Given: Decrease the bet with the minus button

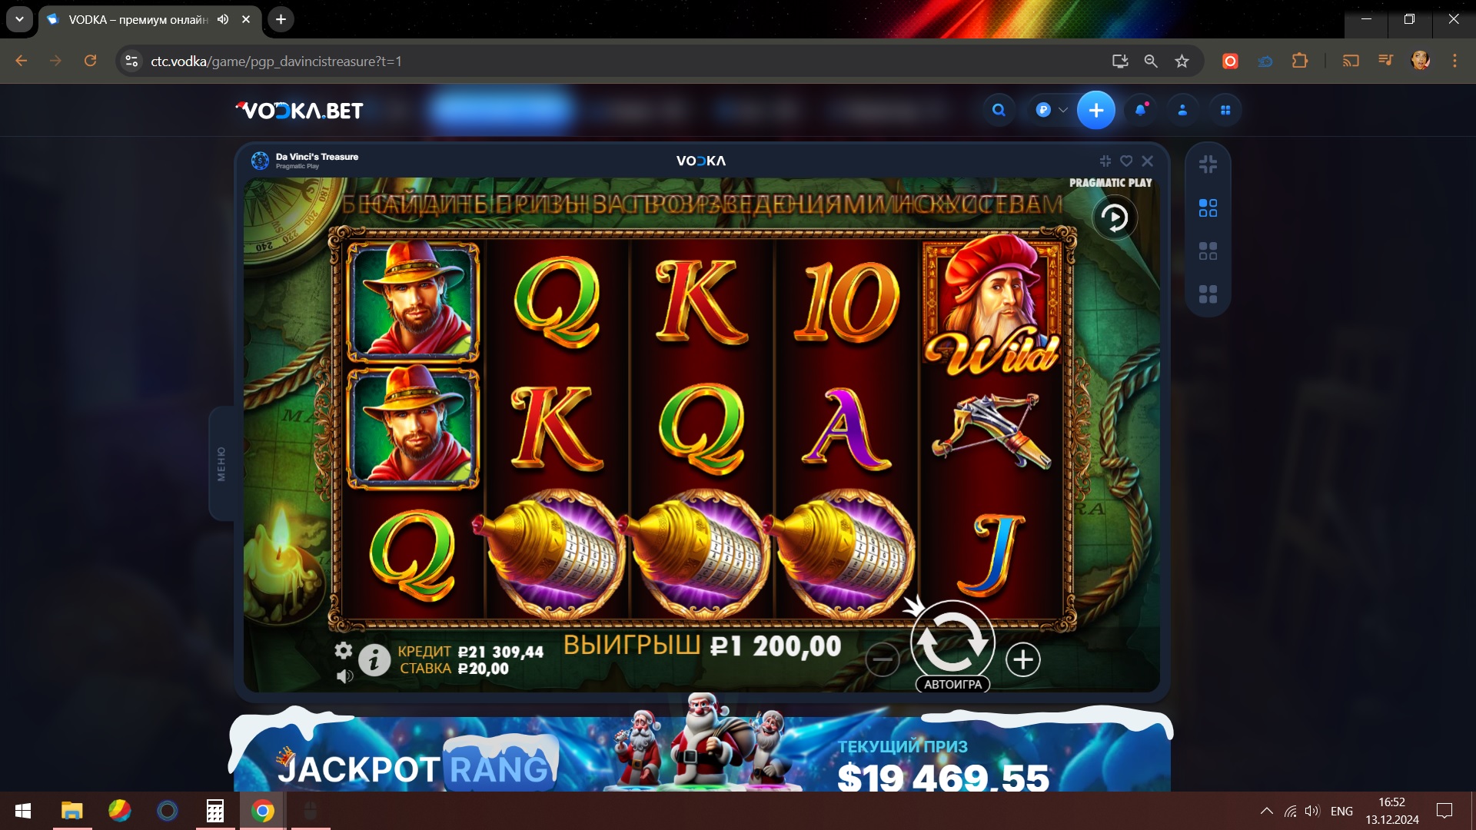Looking at the screenshot, I should pyautogui.click(x=883, y=659).
